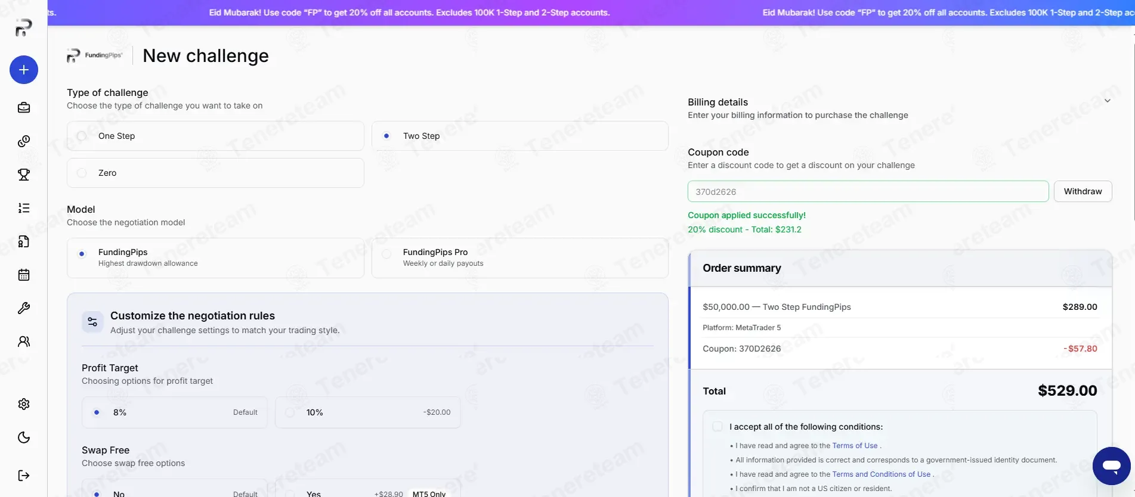Viewport: 1135px width, 497px height.
Task: Select FundingPips model option
Action: point(215,257)
